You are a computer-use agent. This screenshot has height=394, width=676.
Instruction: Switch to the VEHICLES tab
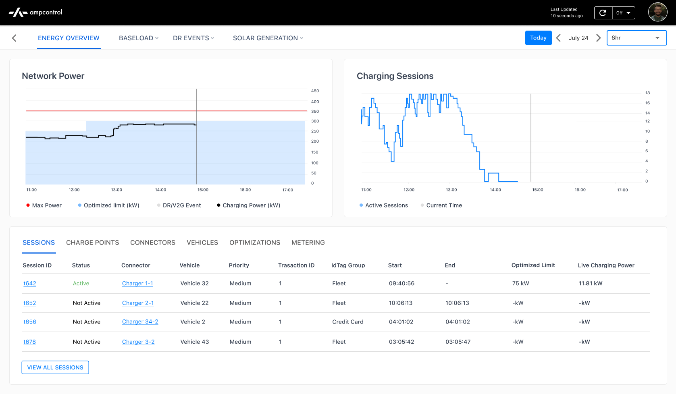click(x=202, y=243)
